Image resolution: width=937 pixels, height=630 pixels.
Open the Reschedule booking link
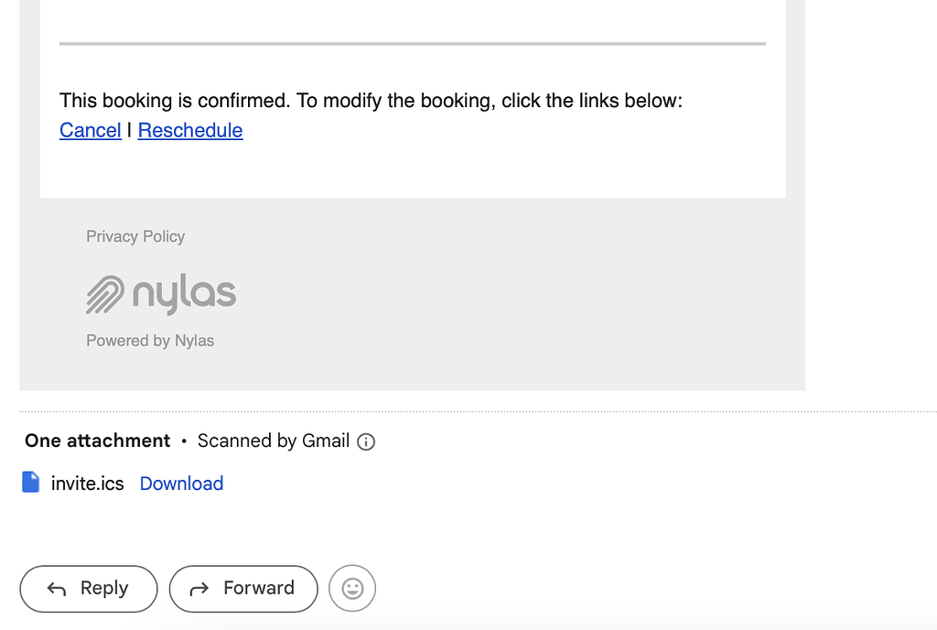click(x=189, y=130)
